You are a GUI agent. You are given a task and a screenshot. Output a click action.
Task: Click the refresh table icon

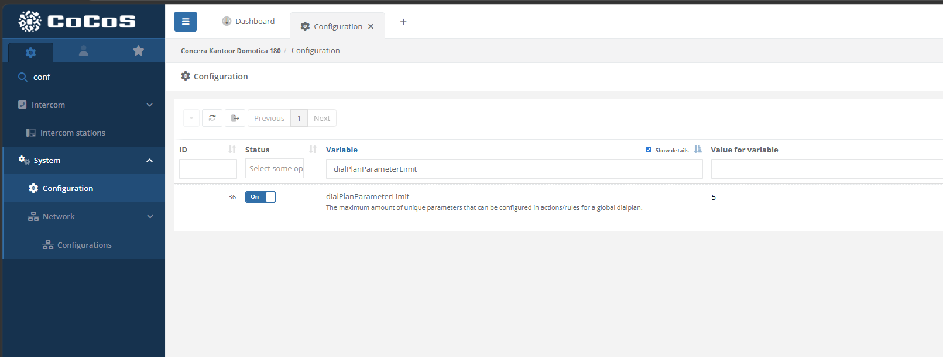[x=212, y=118]
